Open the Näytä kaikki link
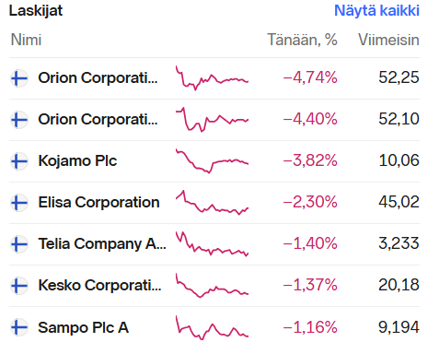This screenshot has height=354, width=439. 376,11
